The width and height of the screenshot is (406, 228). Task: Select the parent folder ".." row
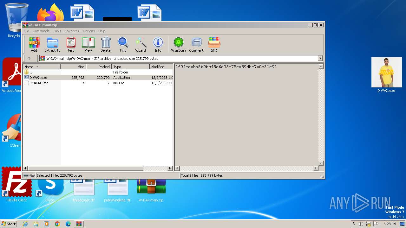(x=98, y=72)
